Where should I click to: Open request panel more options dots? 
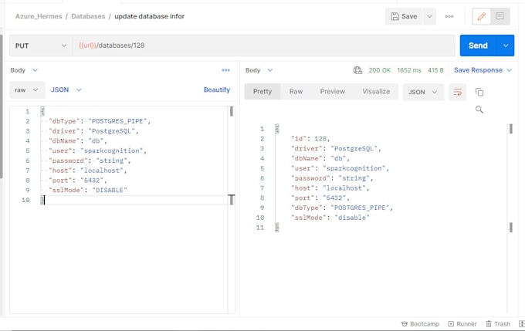point(225,70)
